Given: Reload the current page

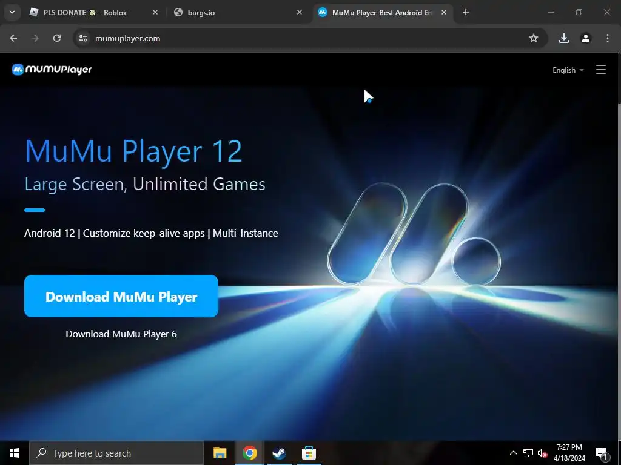Looking at the screenshot, I should (57, 38).
